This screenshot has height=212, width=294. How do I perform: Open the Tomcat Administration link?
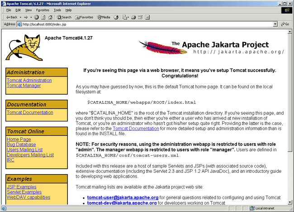click(x=29, y=80)
